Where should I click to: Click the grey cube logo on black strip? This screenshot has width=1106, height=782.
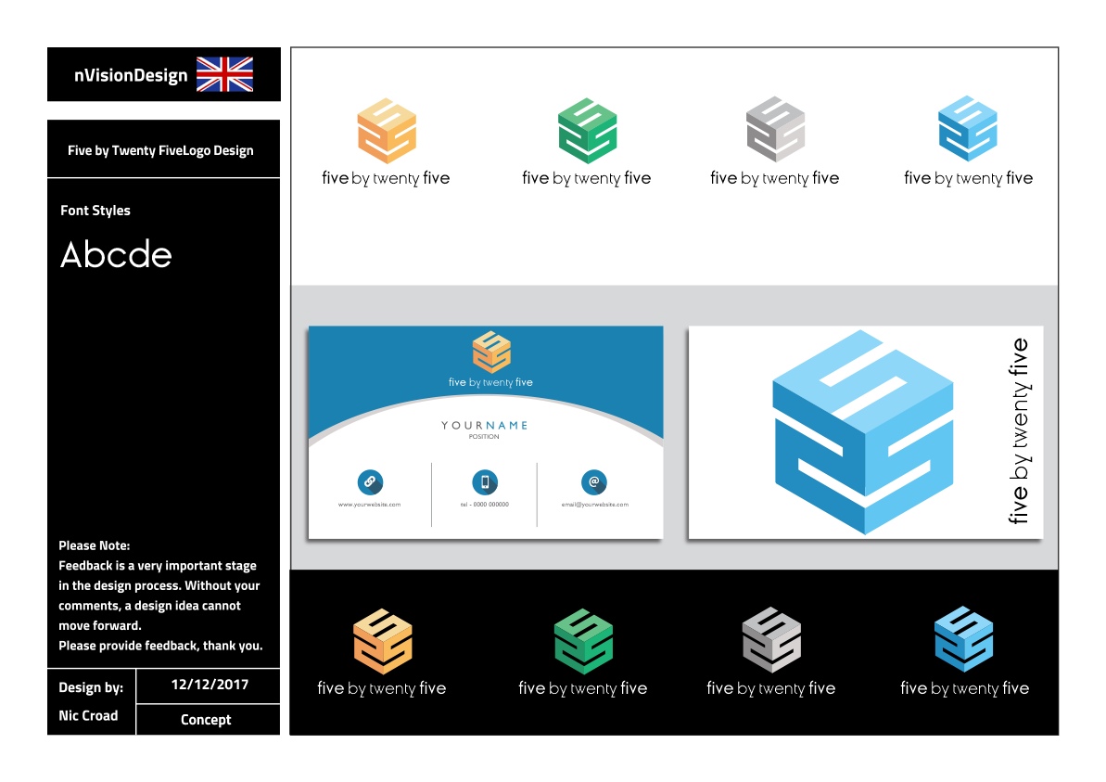[x=771, y=639]
